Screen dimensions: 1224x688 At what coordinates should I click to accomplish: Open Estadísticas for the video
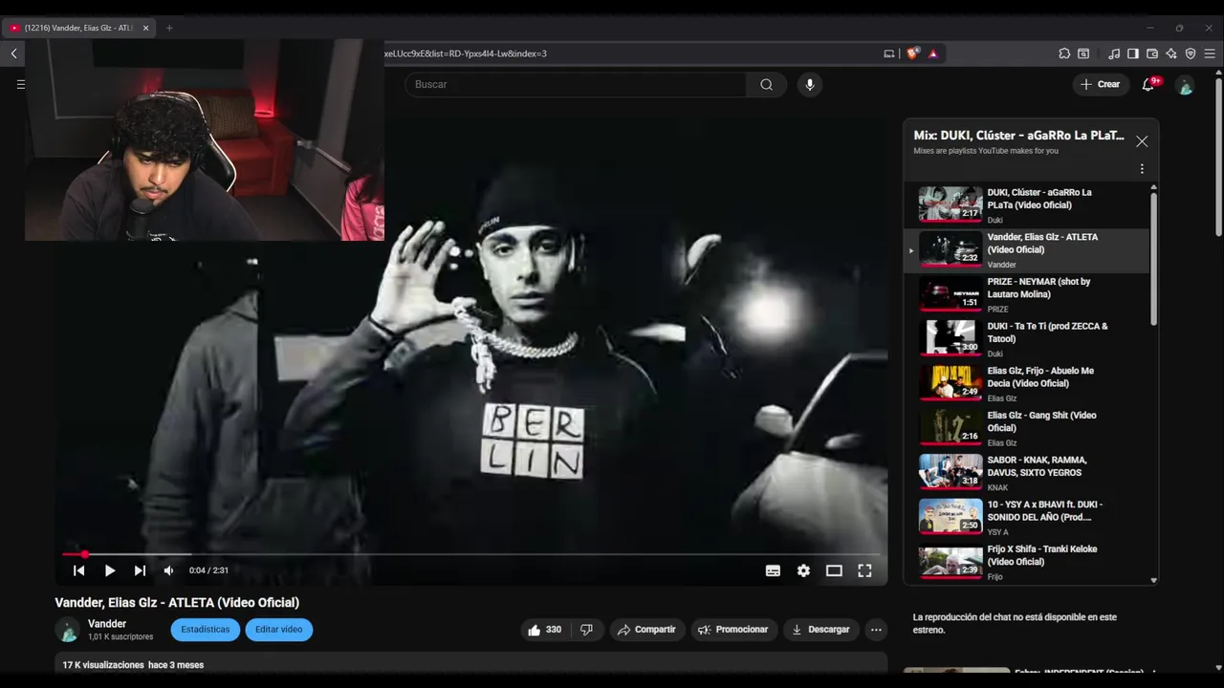[206, 630]
